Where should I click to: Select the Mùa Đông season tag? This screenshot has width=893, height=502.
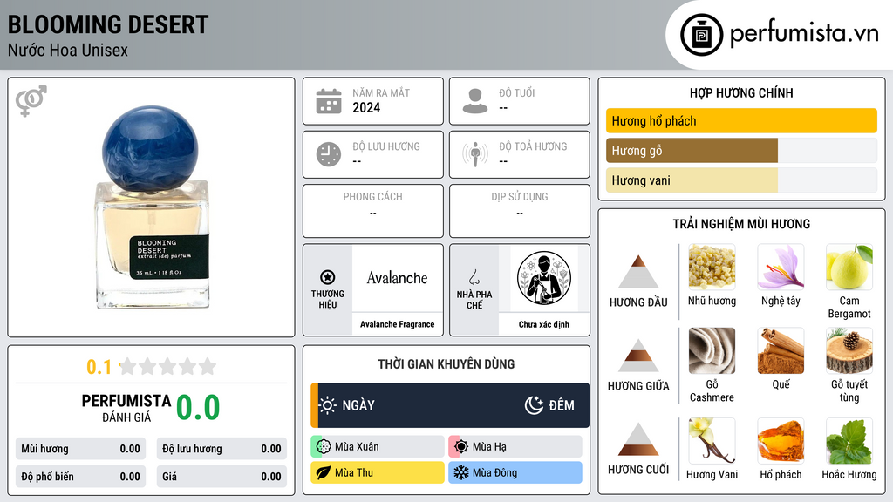click(x=515, y=472)
